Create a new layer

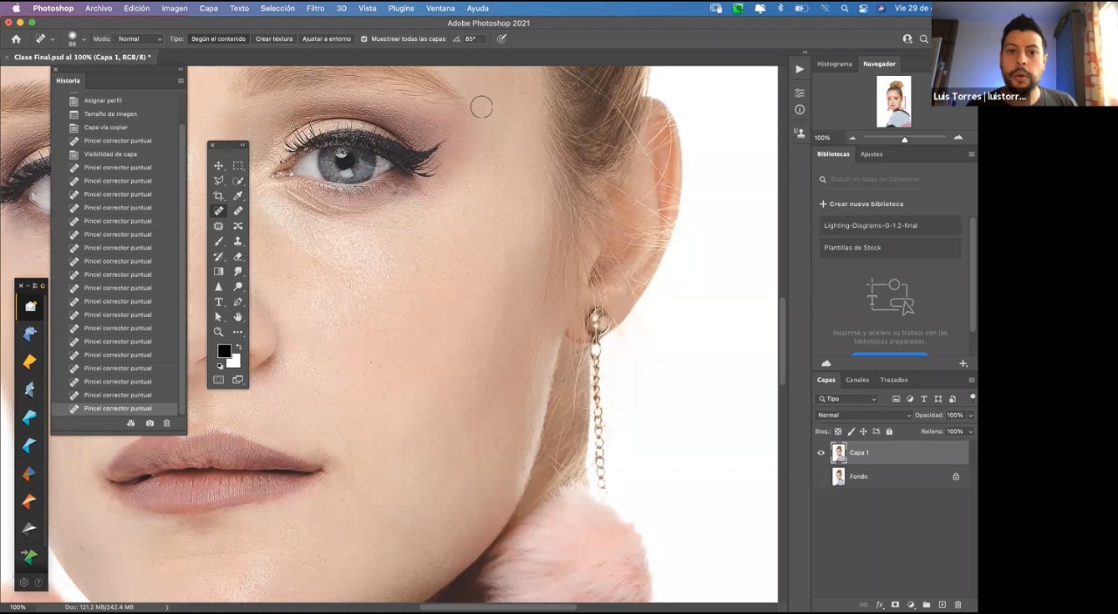942,604
